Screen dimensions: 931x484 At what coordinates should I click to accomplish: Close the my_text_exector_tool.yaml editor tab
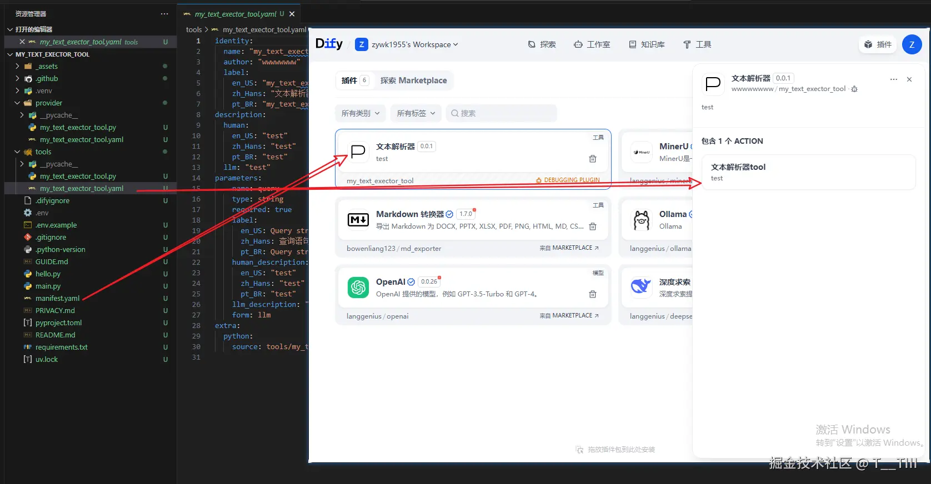292,14
